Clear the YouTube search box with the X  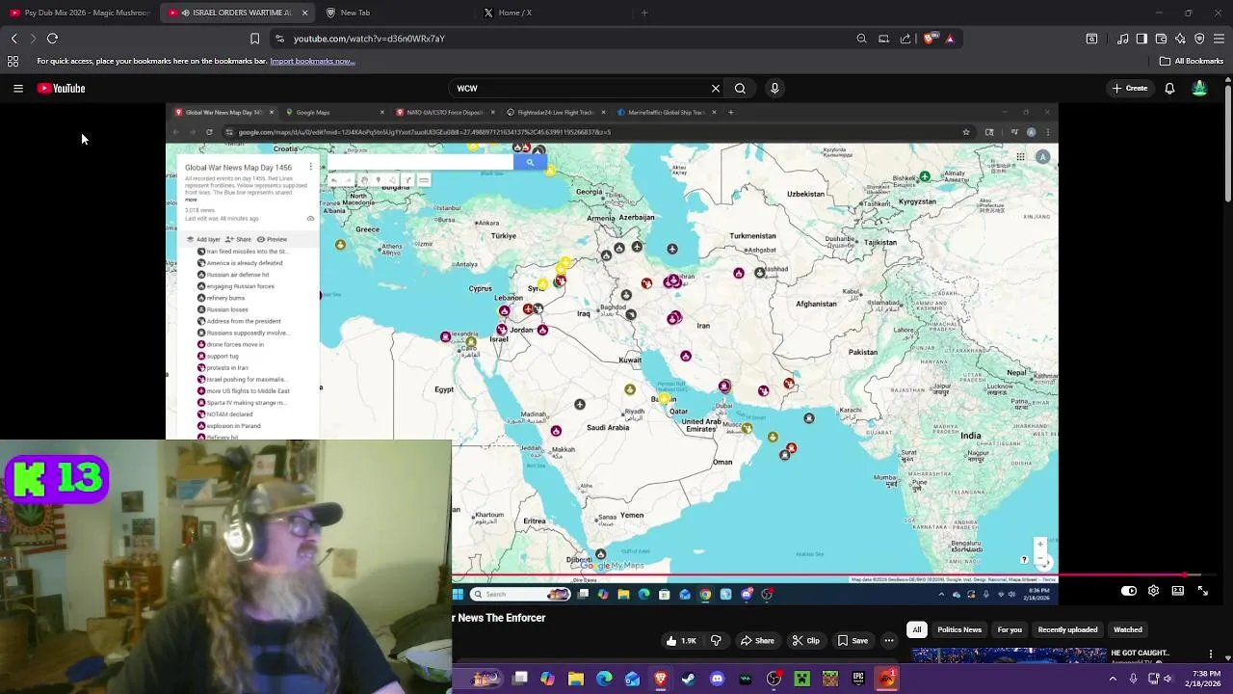[x=715, y=88]
